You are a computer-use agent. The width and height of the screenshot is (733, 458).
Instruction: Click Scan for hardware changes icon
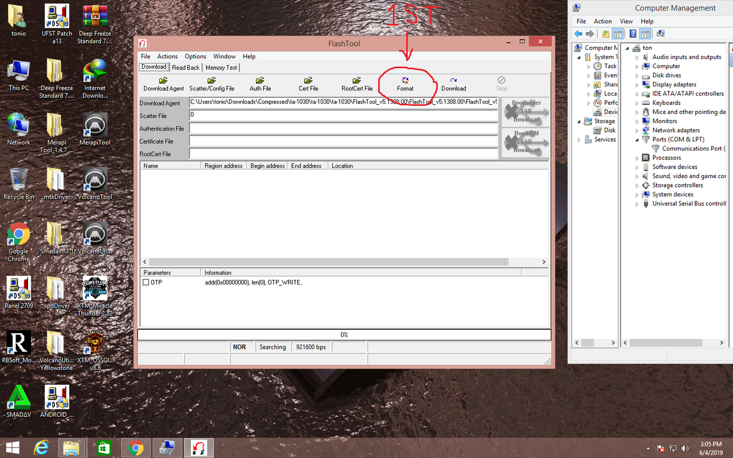[661, 34]
